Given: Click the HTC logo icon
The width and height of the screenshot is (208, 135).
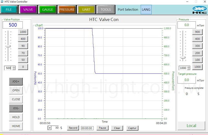Looking at the screenshot, I should coord(199,10).
